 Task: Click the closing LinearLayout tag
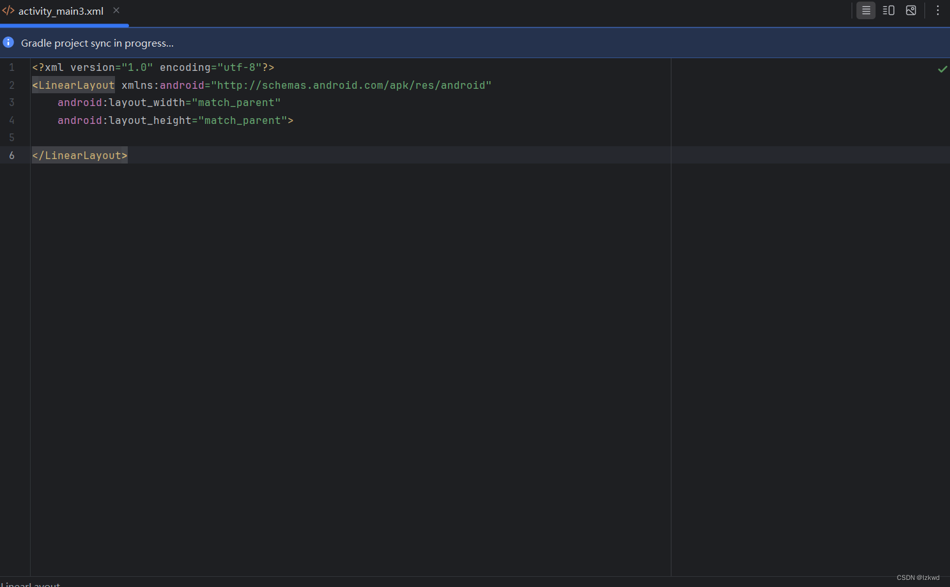coord(79,155)
